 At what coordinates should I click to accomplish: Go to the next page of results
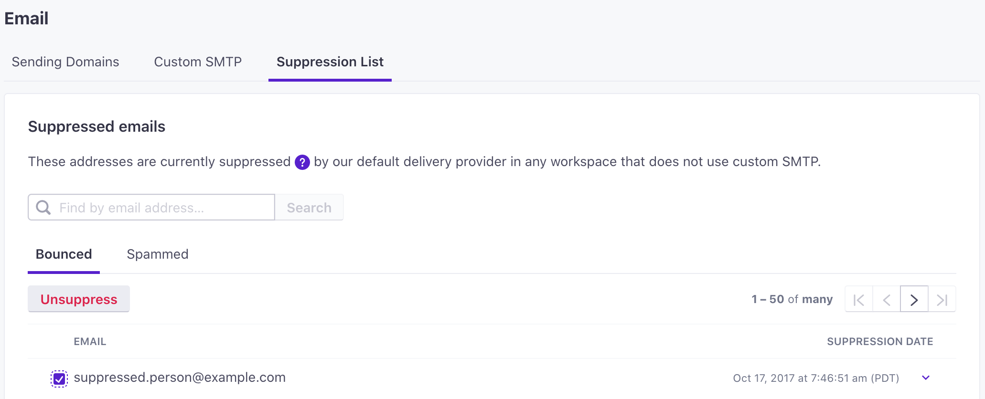click(914, 299)
